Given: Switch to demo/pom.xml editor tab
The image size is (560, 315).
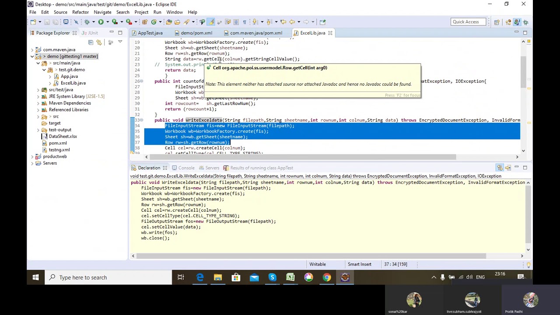Looking at the screenshot, I should pyautogui.click(x=196, y=33).
